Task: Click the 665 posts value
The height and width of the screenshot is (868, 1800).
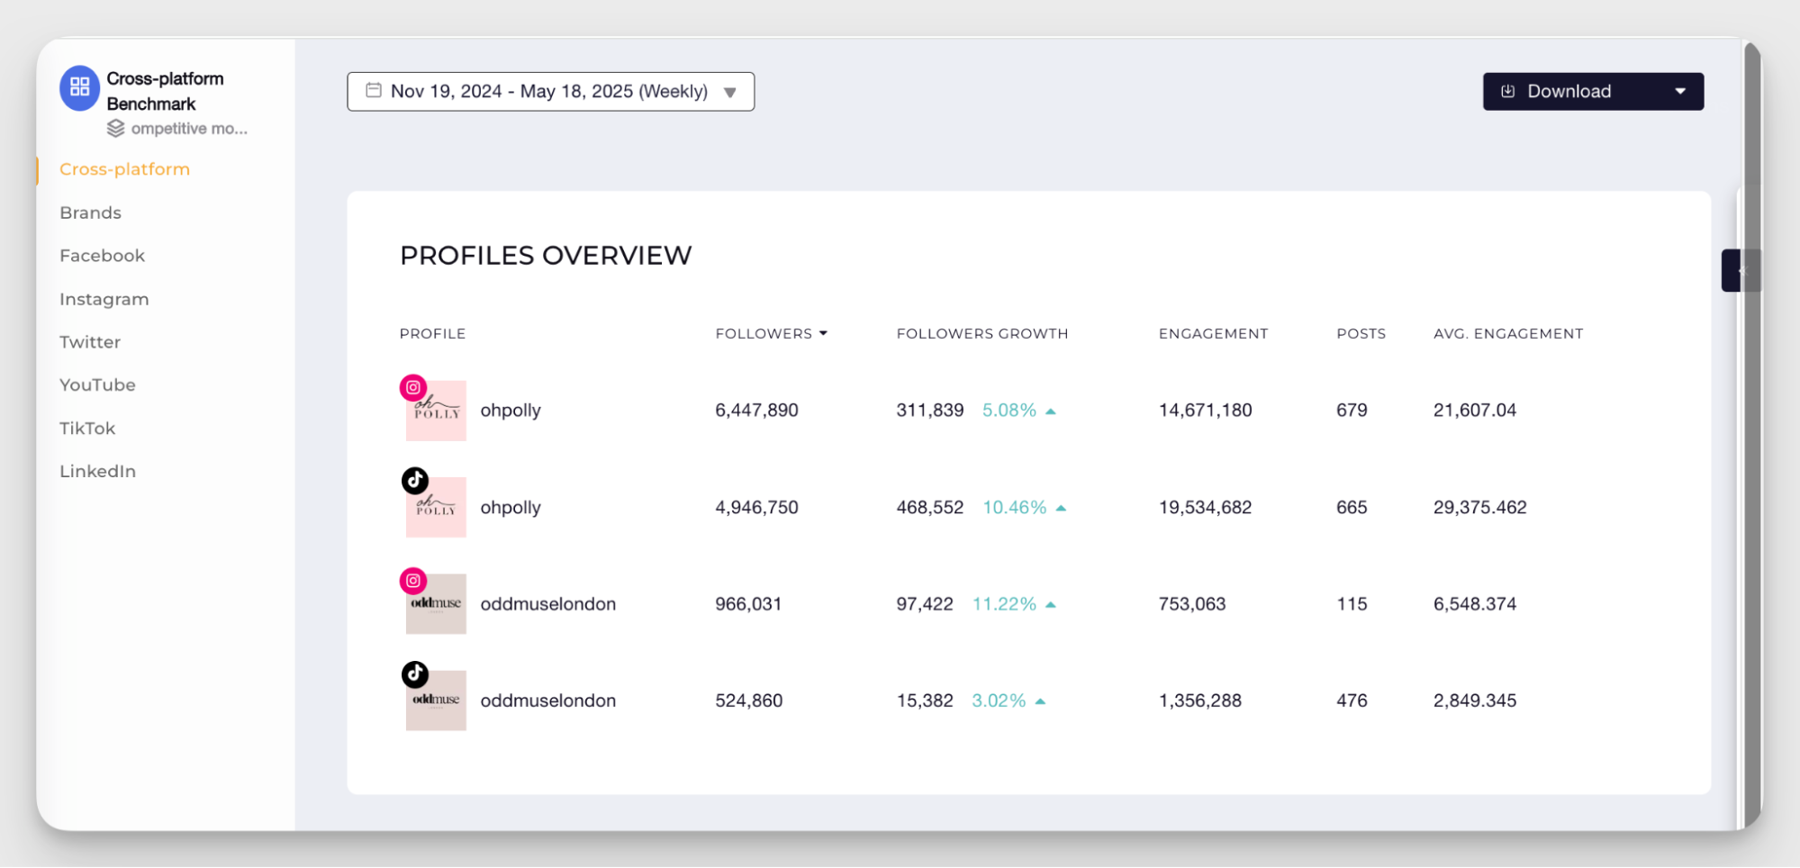Action: click(1352, 508)
